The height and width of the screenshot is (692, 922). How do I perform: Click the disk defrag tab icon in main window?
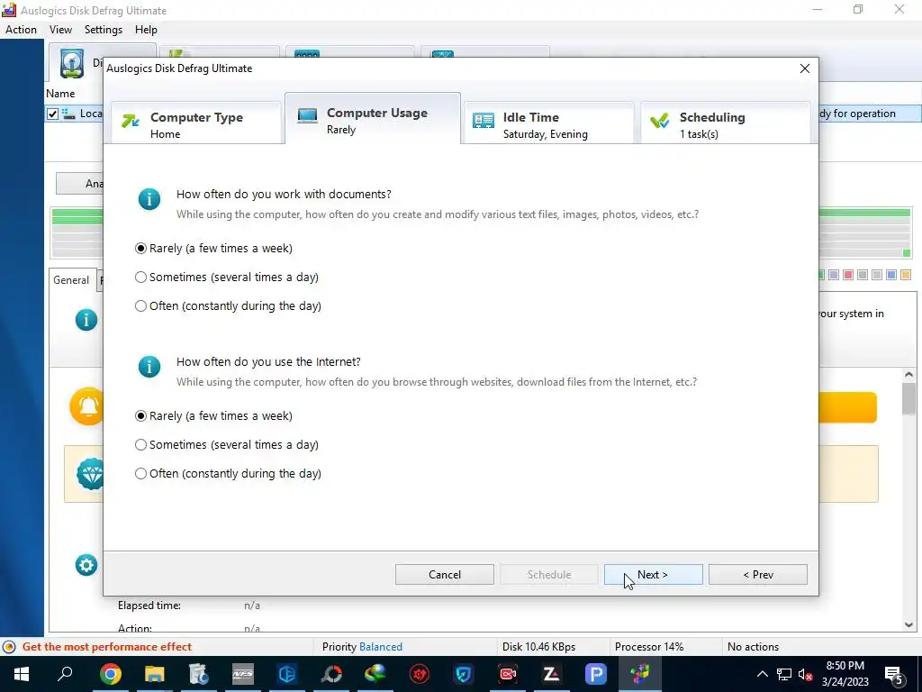72,64
